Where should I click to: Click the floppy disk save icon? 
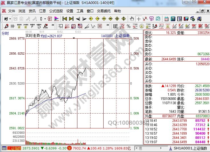186,19
